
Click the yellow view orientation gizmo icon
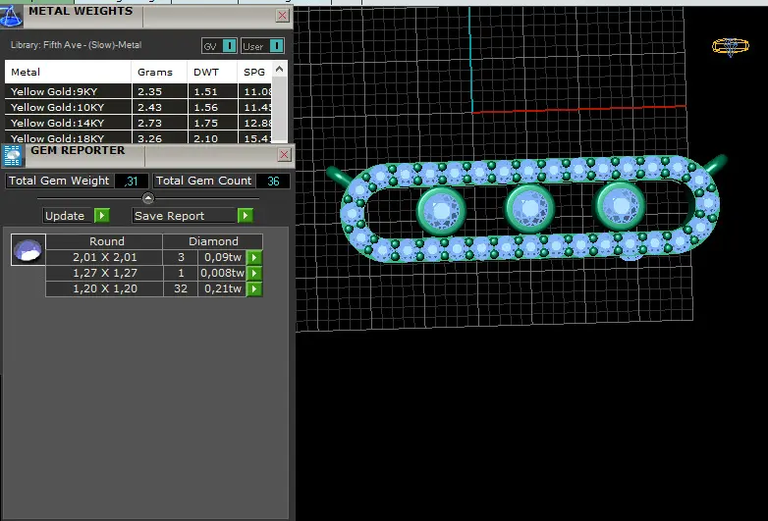731,46
